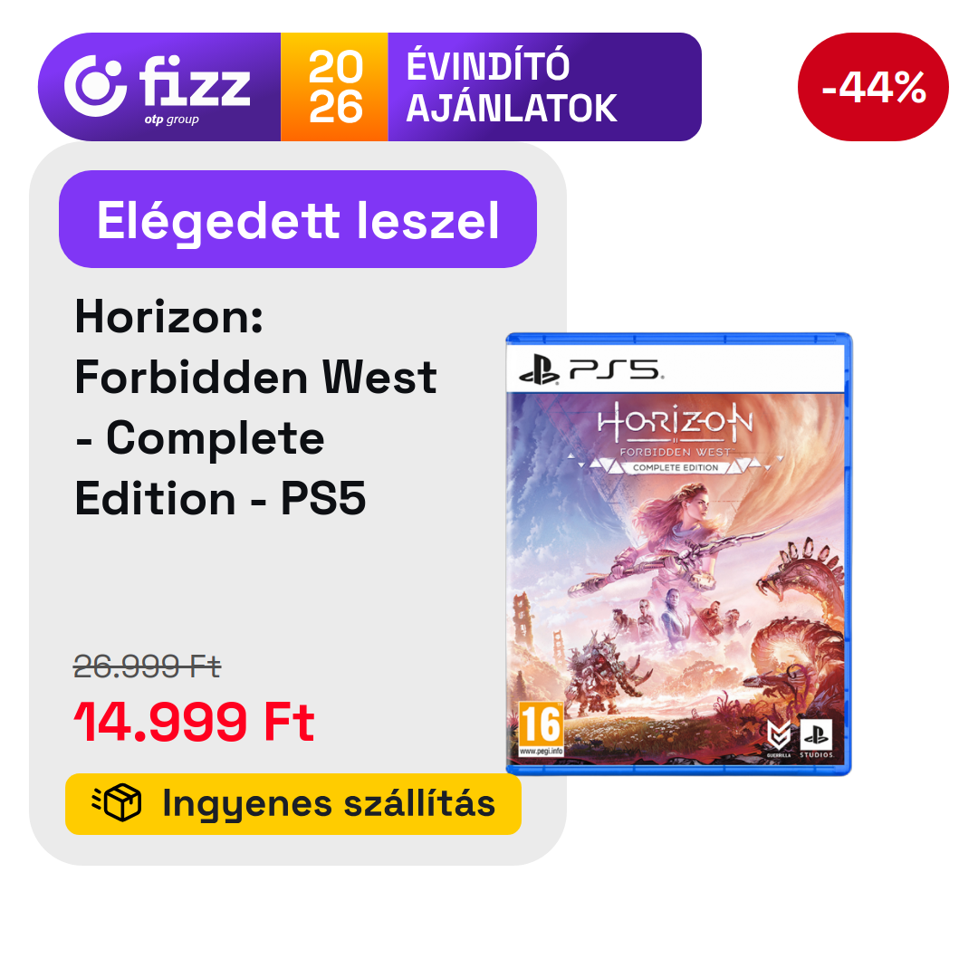Click the red -44% discount badge
The height and width of the screenshot is (978, 978).
click(x=873, y=87)
